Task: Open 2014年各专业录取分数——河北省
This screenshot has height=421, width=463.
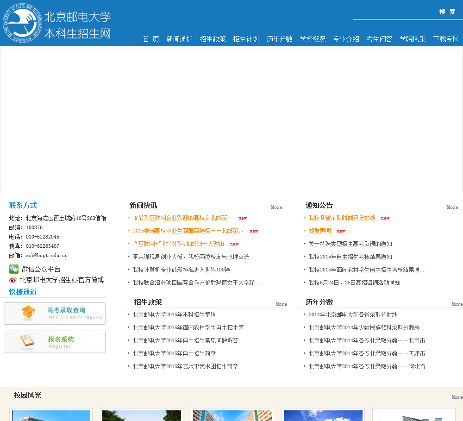Action: coord(367,367)
